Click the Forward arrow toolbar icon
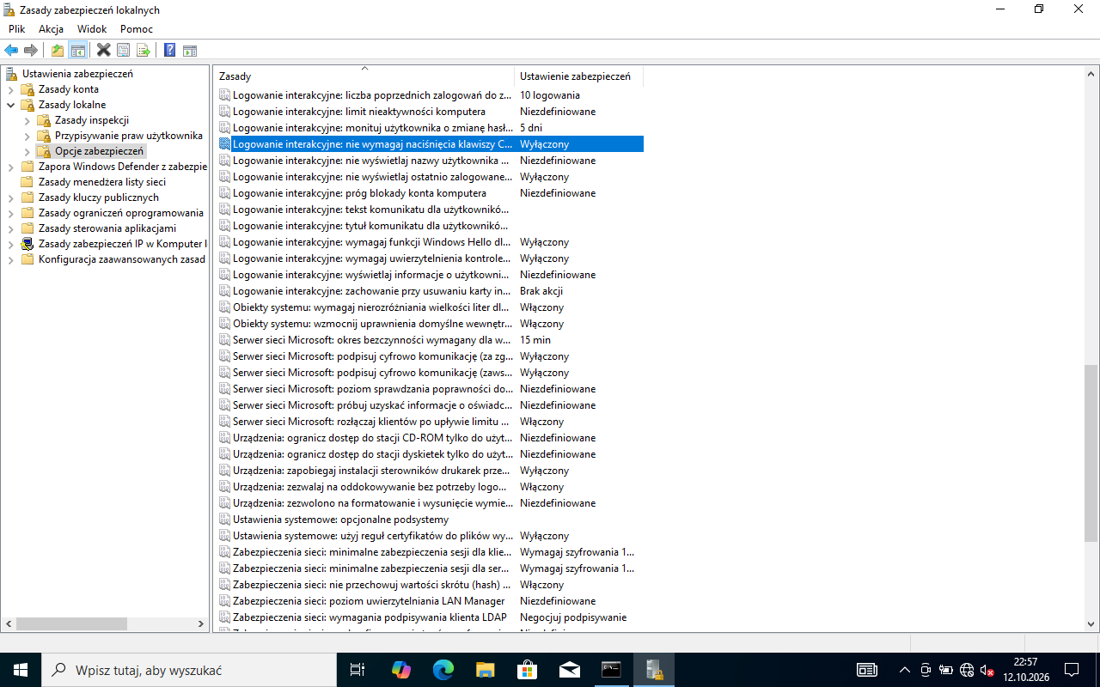Image resolution: width=1100 pixels, height=687 pixels. (31, 50)
